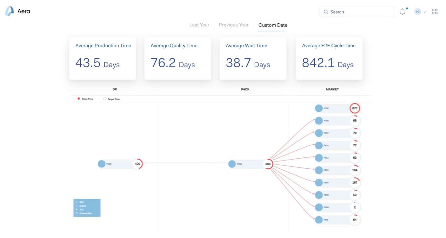Click the External Site legend icon
446x238 pixels.
coord(76,213)
